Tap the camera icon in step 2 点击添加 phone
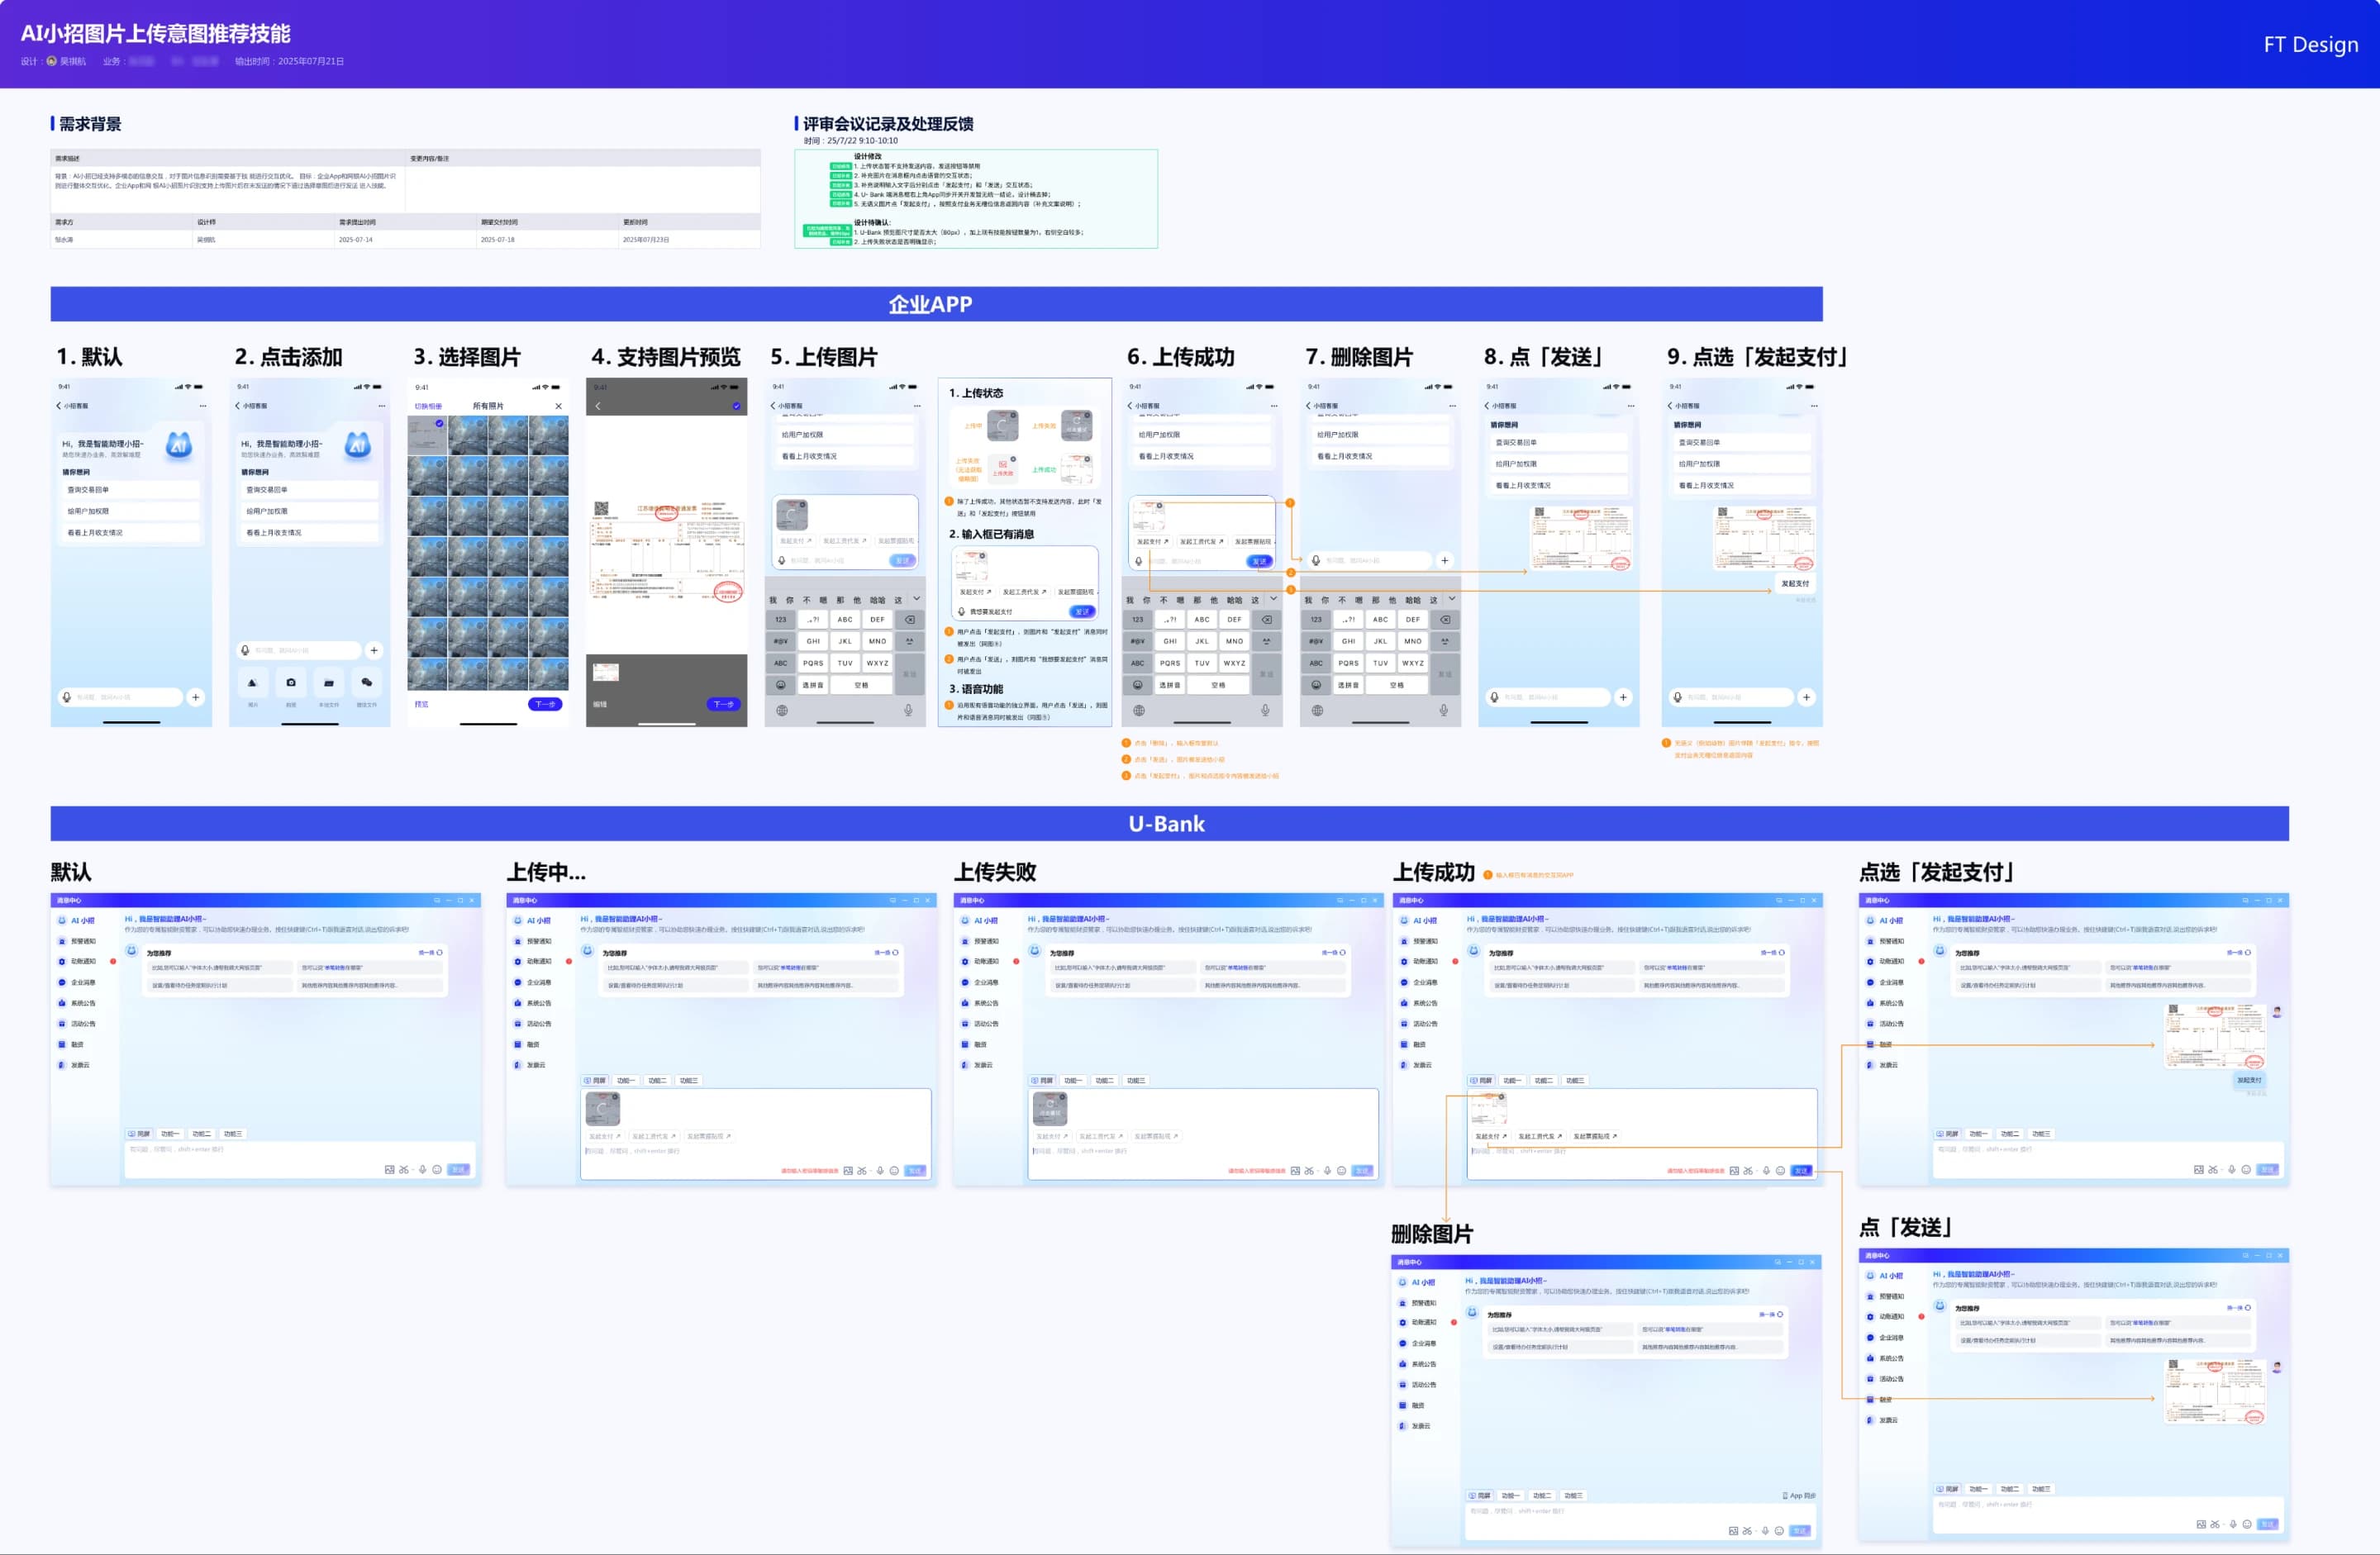The image size is (2380, 1555). tap(291, 683)
